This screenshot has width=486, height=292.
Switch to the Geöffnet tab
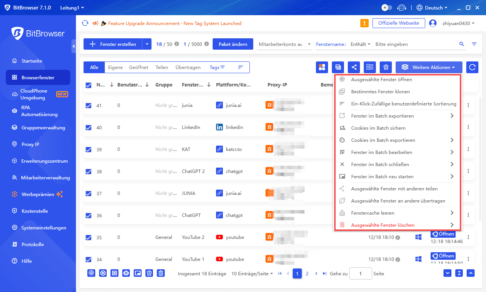point(139,67)
